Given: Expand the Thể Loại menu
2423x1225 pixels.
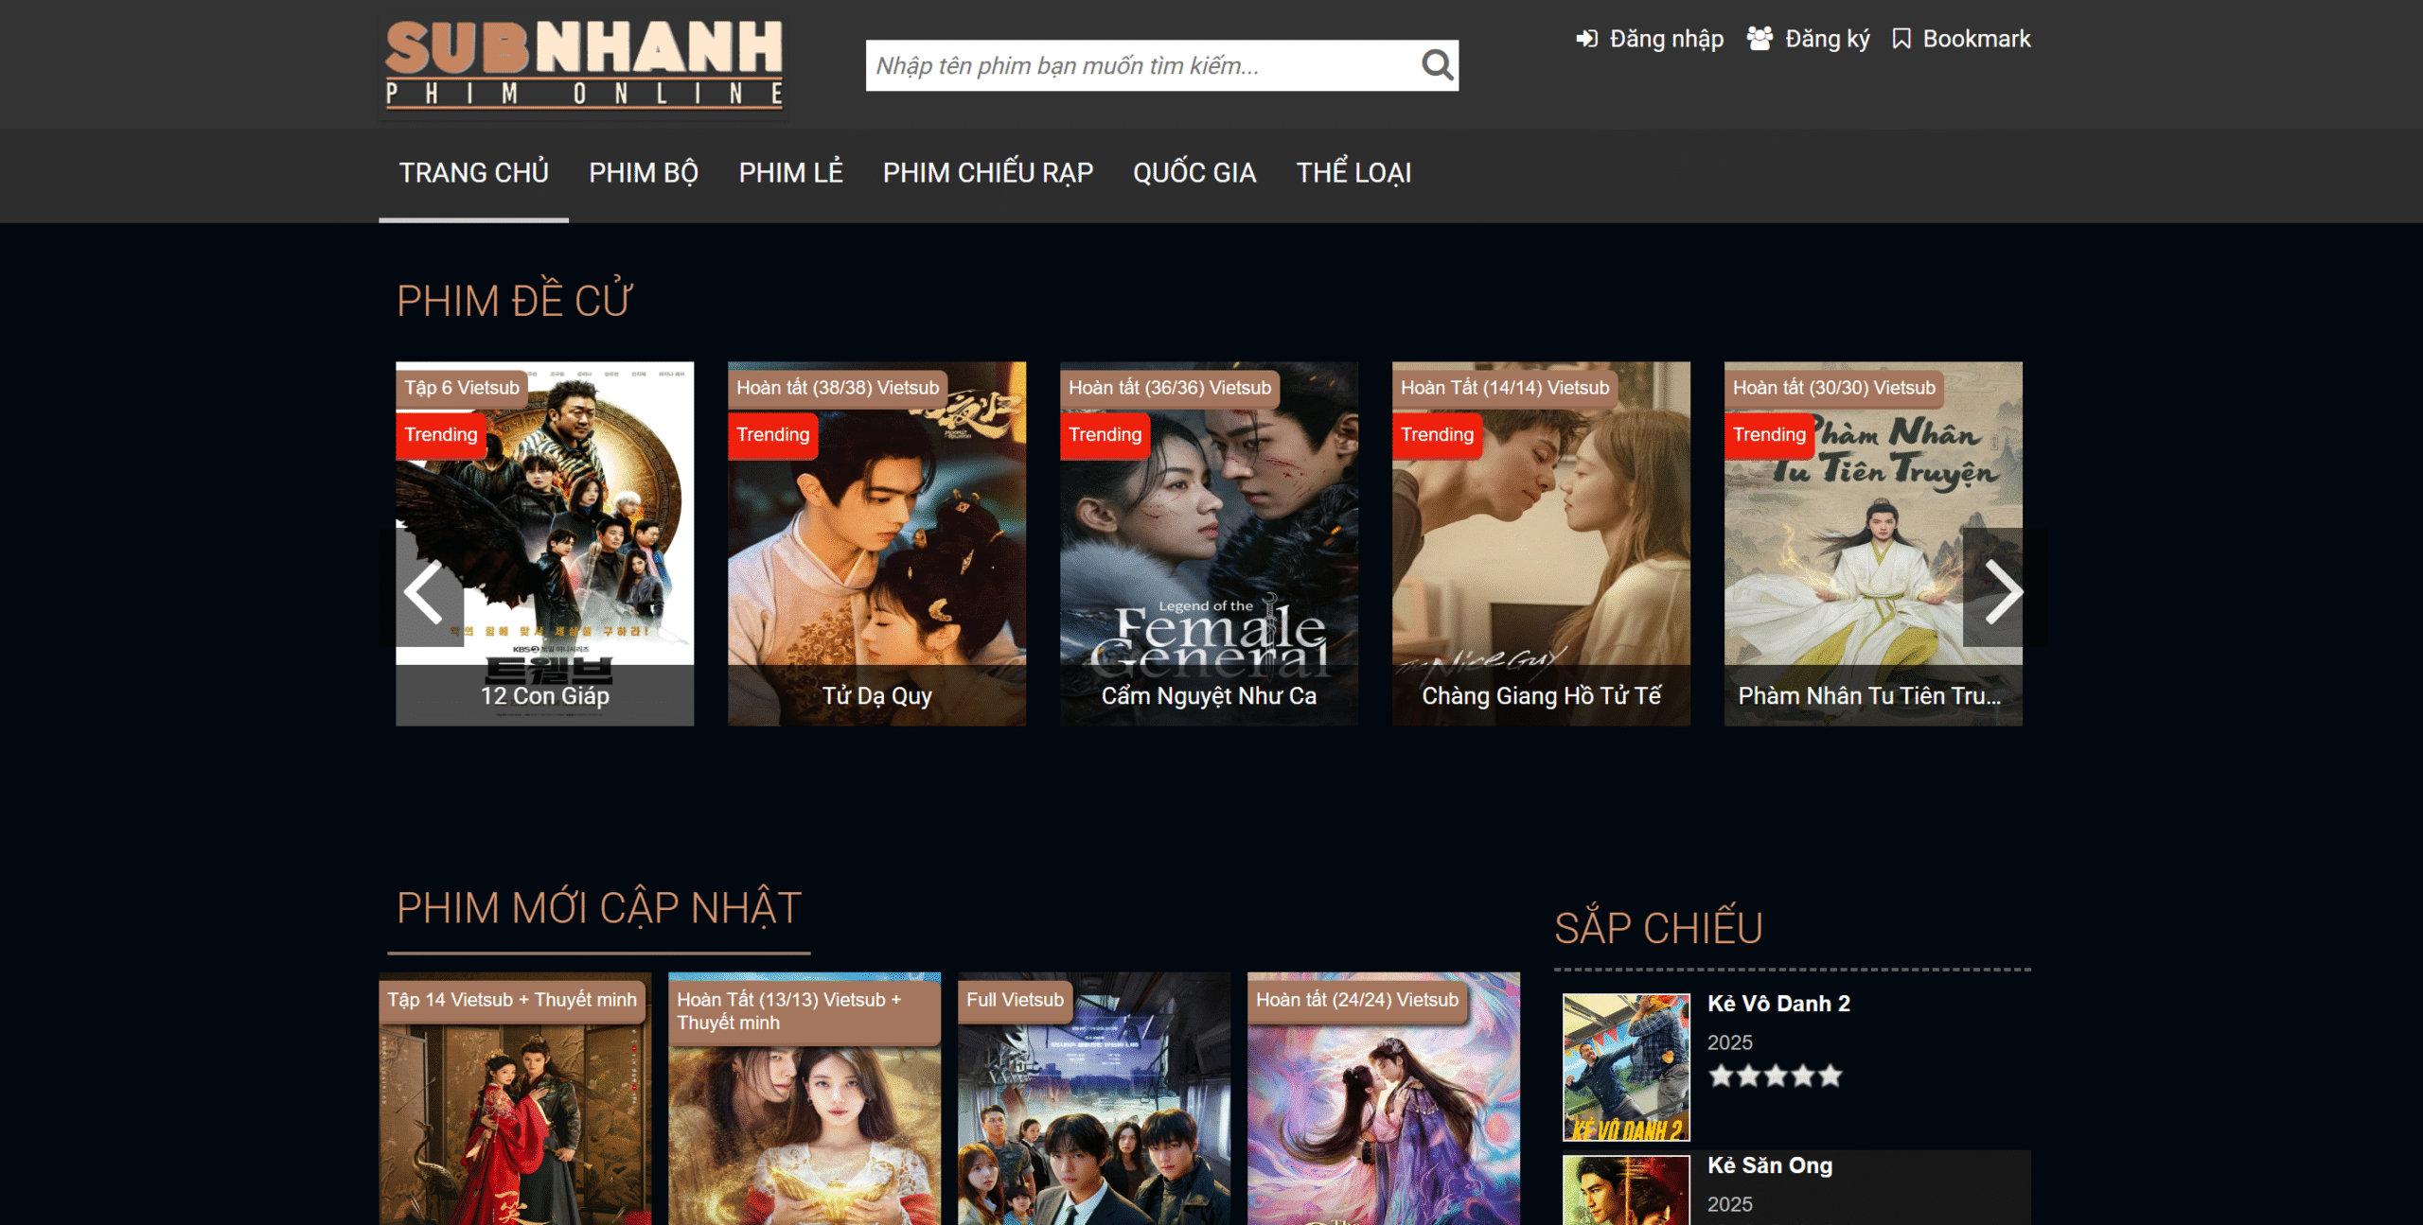Looking at the screenshot, I should pyautogui.click(x=1353, y=173).
